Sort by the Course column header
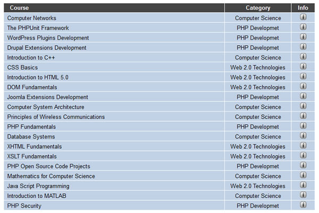The image size is (319, 213). (19, 8)
